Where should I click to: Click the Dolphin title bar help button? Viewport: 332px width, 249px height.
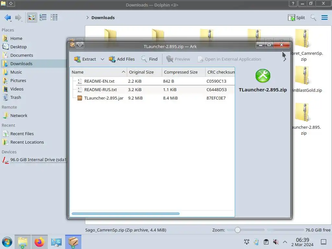293,3
